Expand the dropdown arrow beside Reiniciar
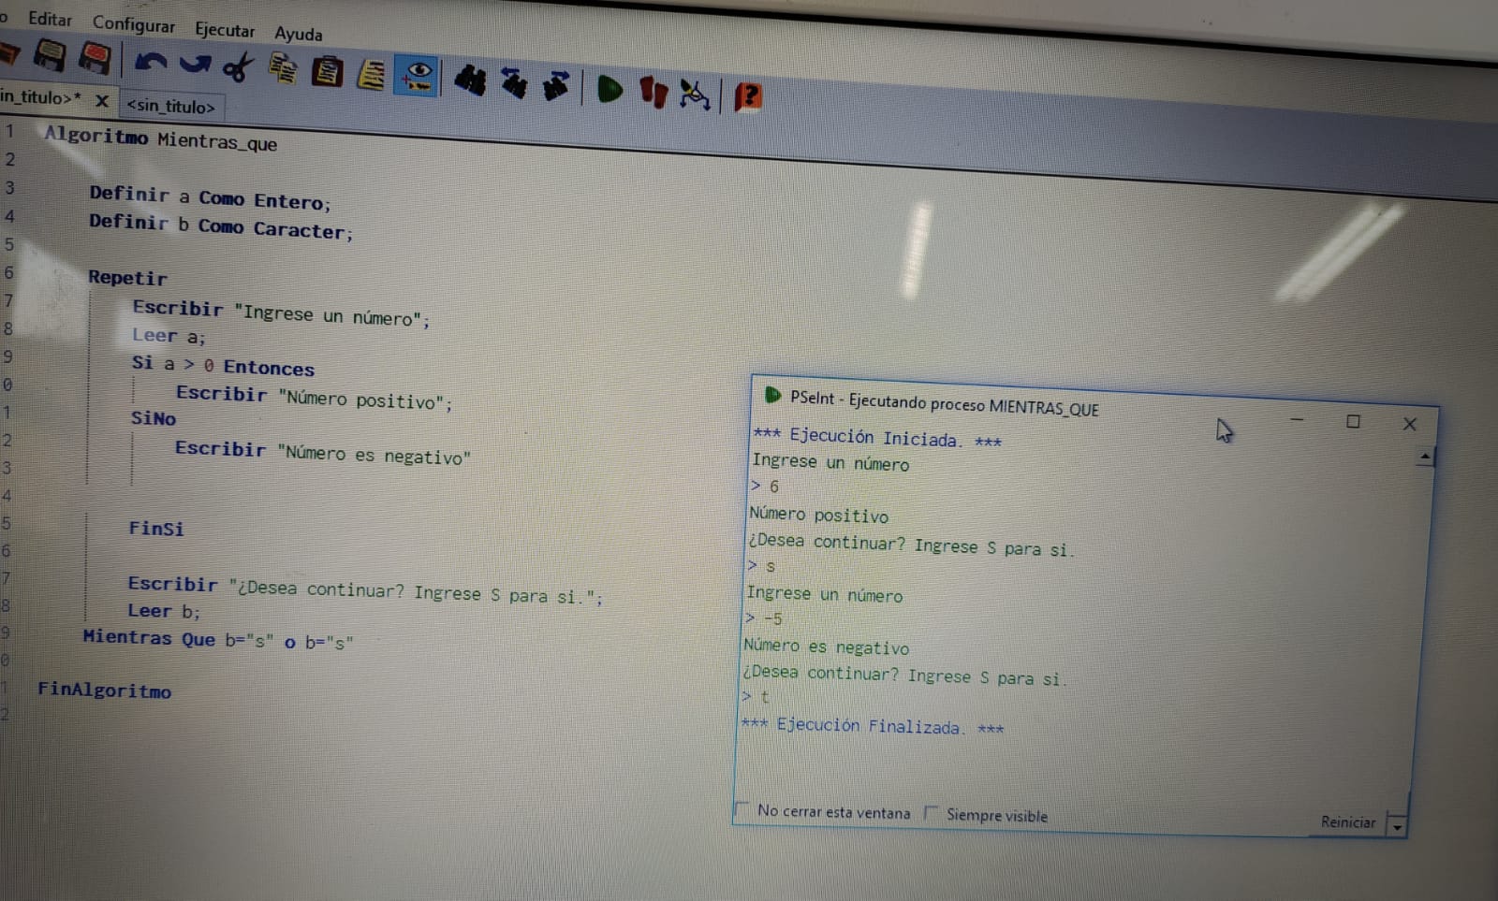Viewport: 1498px width, 901px height. (1396, 826)
